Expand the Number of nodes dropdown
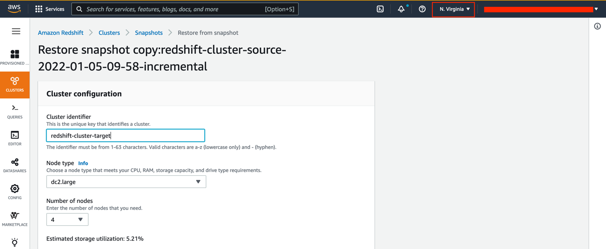The width and height of the screenshot is (606, 249). click(67, 219)
